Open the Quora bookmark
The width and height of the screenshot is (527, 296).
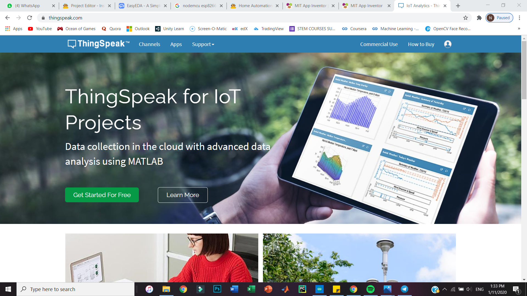pyautogui.click(x=111, y=29)
